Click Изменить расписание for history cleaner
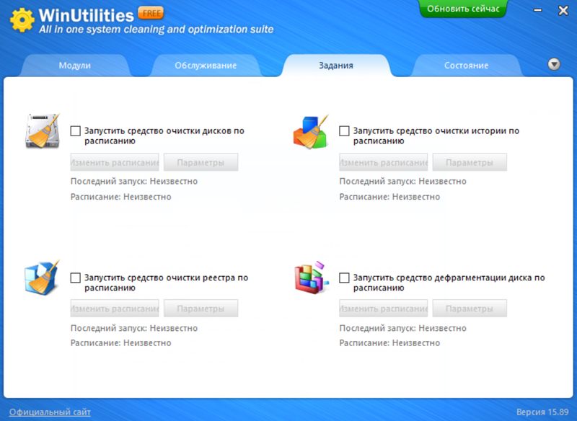 [384, 162]
